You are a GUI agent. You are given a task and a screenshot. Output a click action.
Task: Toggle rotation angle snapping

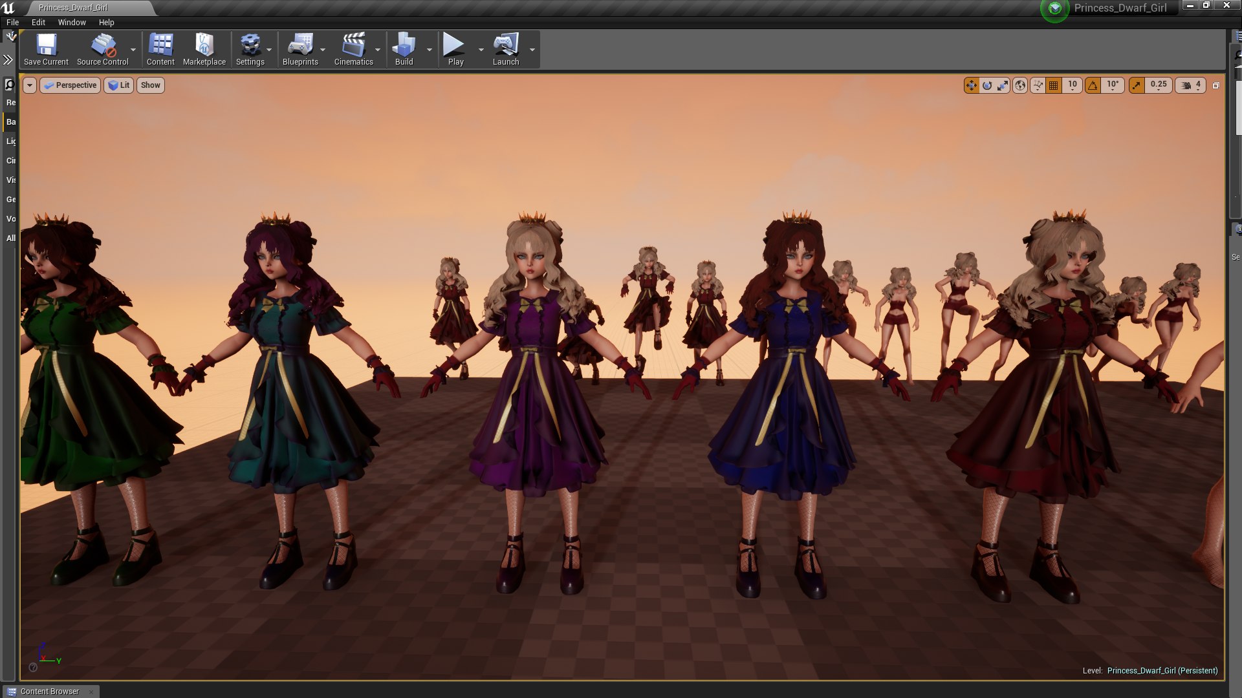coord(1093,85)
